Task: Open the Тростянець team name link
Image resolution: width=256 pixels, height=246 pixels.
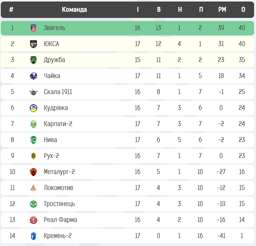Action: pos(59,204)
